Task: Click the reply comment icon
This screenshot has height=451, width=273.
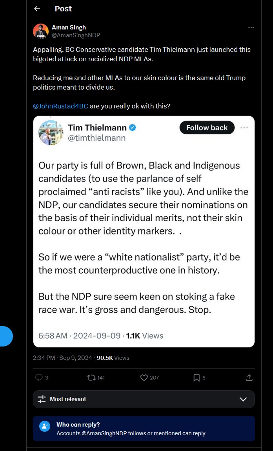Action: [39, 378]
